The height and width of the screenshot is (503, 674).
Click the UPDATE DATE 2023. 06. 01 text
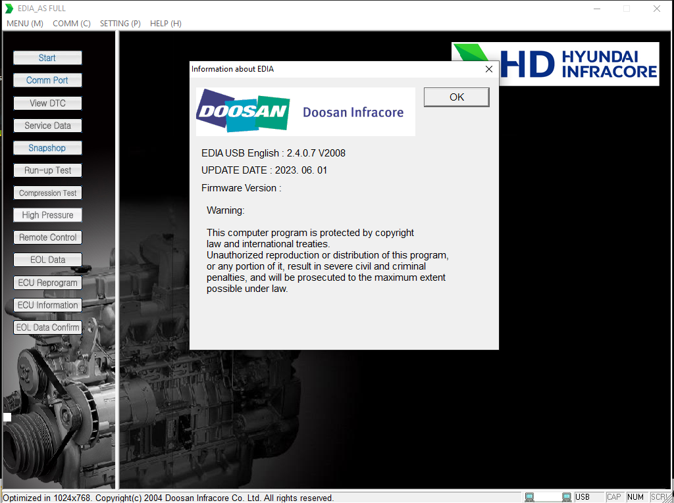pos(265,170)
